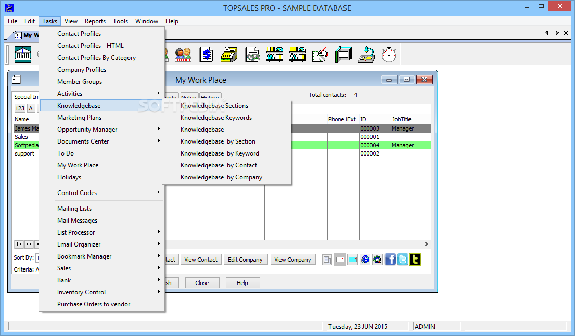This screenshot has width=575, height=336.
Task: Click the View Company button
Action: coord(292,260)
